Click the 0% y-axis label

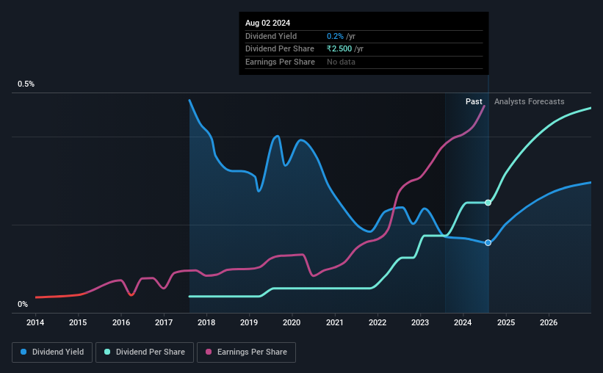pyautogui.click(x=23, y=304)
